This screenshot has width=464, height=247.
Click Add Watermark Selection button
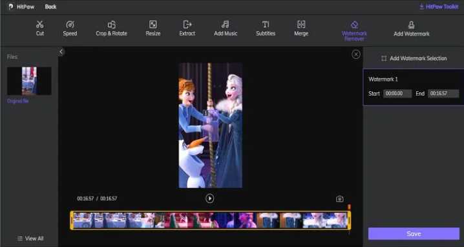(x=414, y=58)
